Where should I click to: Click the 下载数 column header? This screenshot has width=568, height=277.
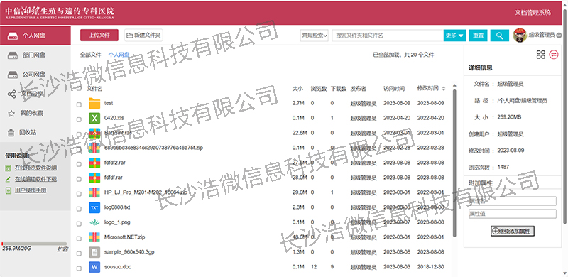coord(339,89)
